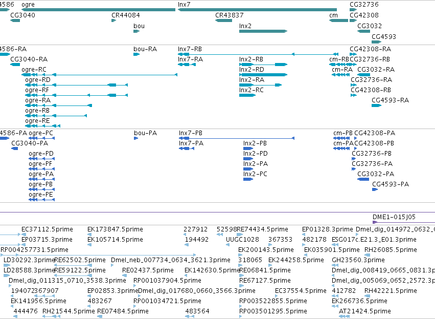Select the ogre-RD transcript label
Screen dimensions: 435x319
pos(38,80)
